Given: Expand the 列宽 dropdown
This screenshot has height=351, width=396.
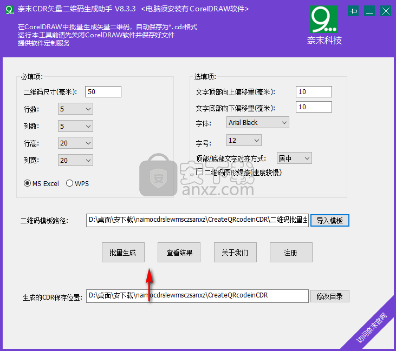Looking at the screenshot, I should pos(75,160).
